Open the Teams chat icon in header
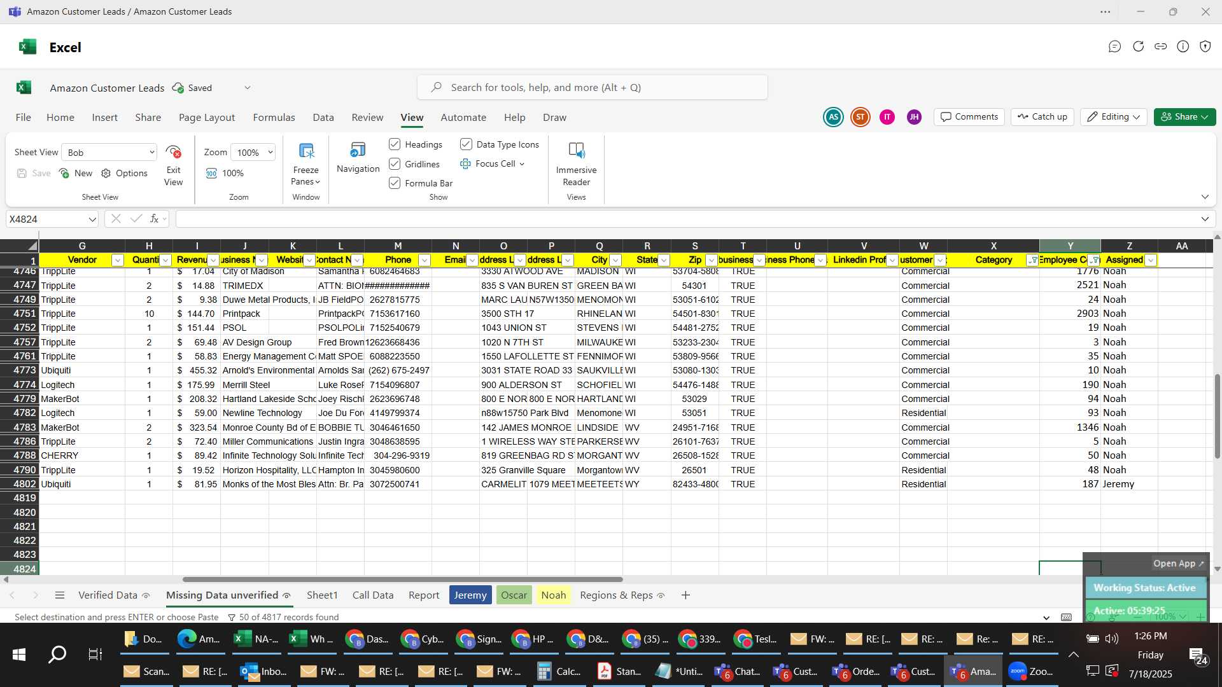The width and height of the screenshot is (1222, 687). pyautogui.click(x=1114, y=46)
